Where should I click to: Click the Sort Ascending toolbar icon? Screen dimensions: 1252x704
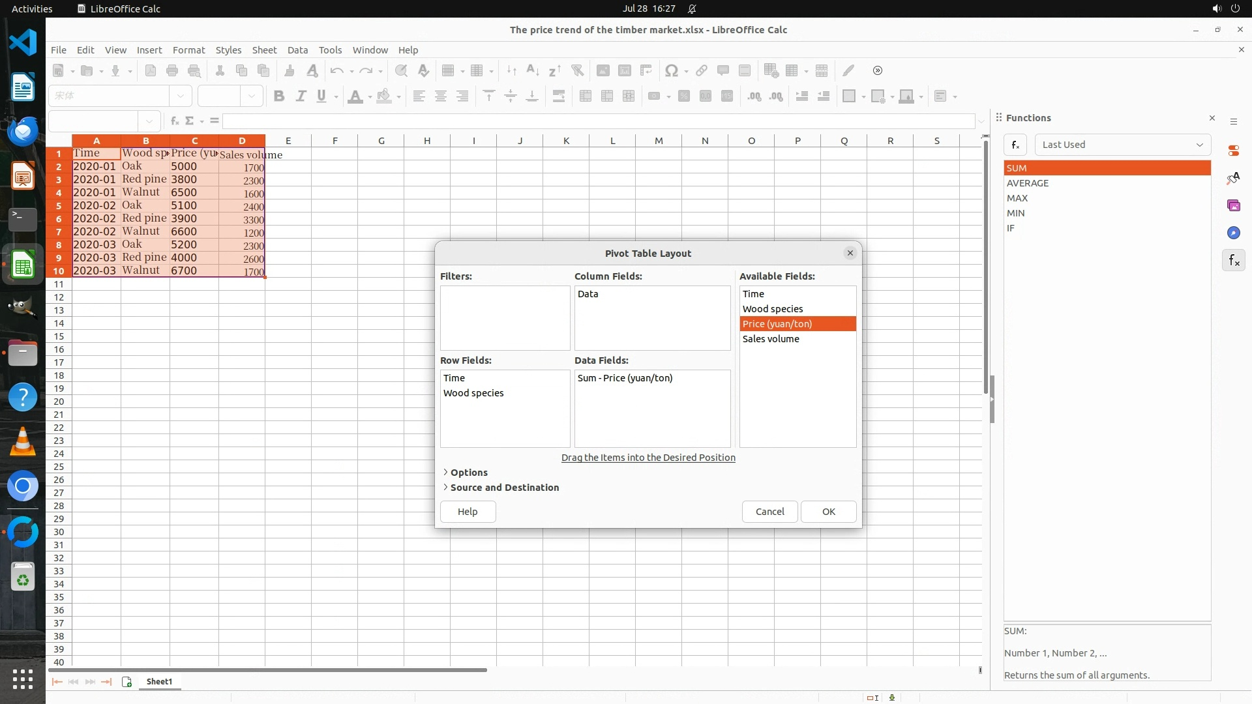click(x=532, y=71)
